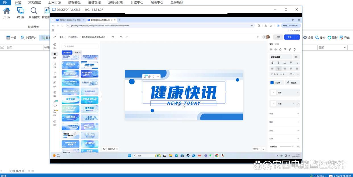Screen dimensions: 353x177
Task: Open the 上网行为 top menu tab
Action: pyautogui.click(x=55, y=2)
